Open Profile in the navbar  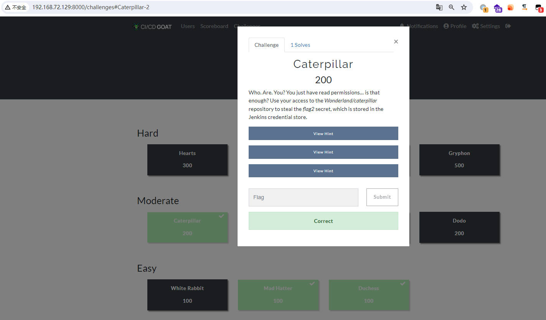tap(455, 26)
